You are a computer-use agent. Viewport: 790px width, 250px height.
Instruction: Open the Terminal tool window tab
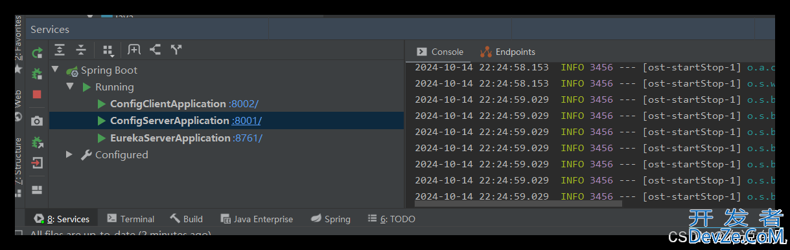[130, 219]
